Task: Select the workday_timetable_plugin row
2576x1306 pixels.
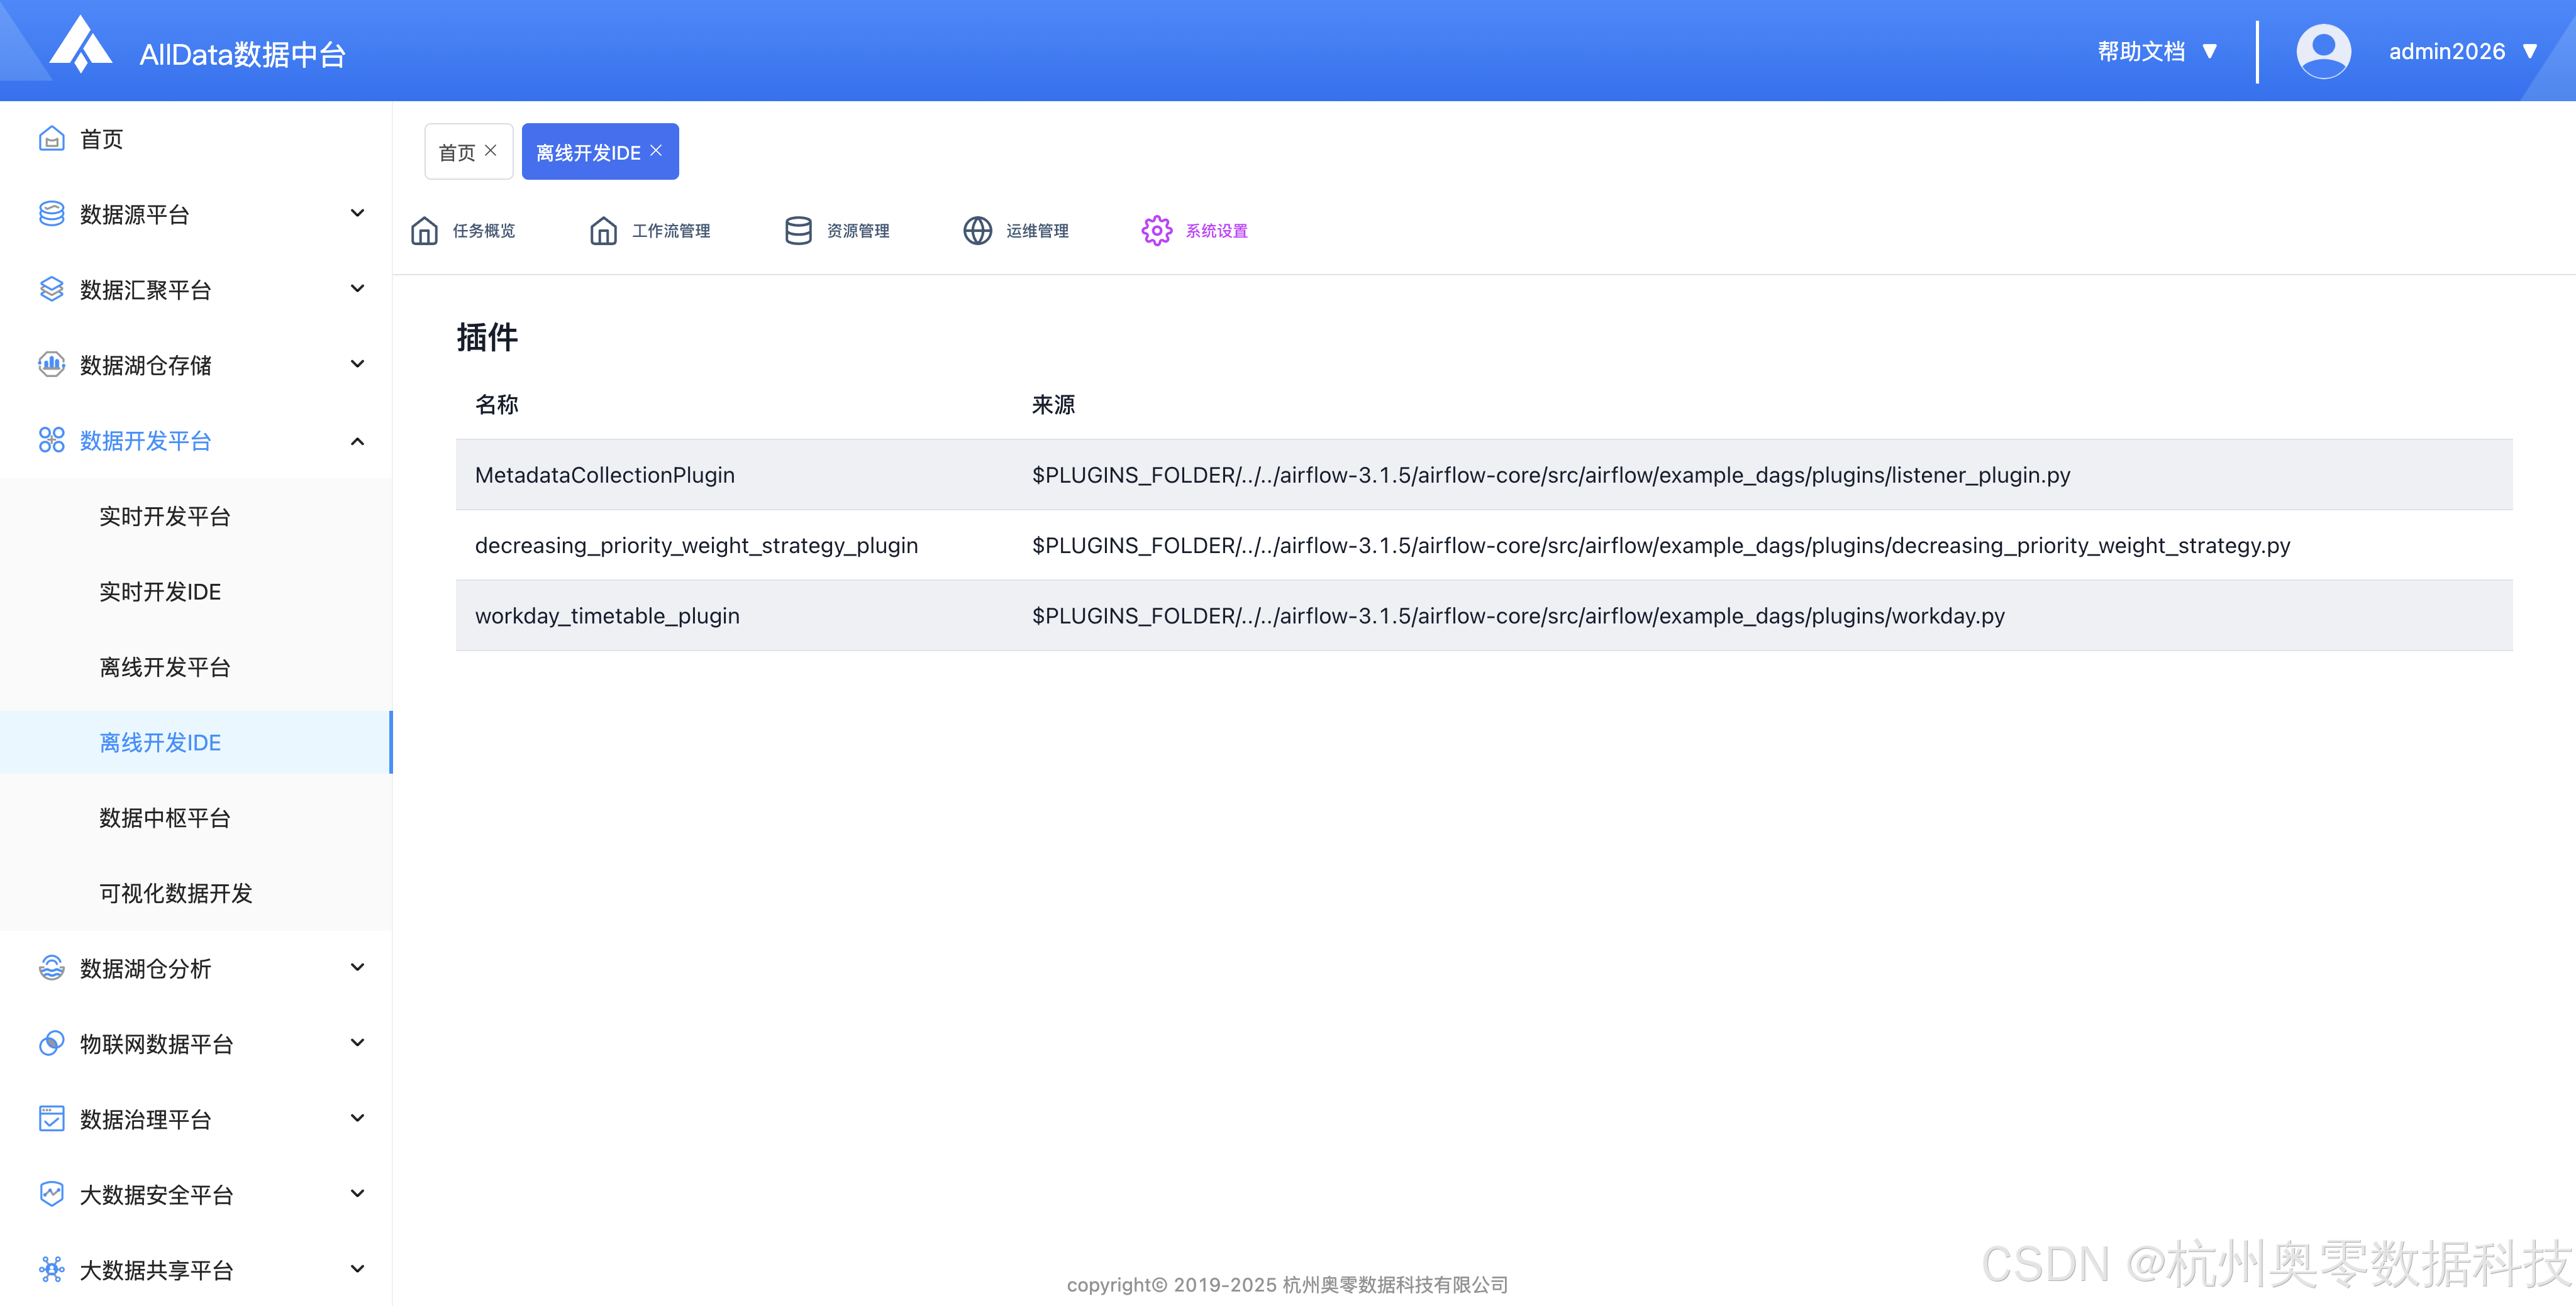Action: pos(607,615)
